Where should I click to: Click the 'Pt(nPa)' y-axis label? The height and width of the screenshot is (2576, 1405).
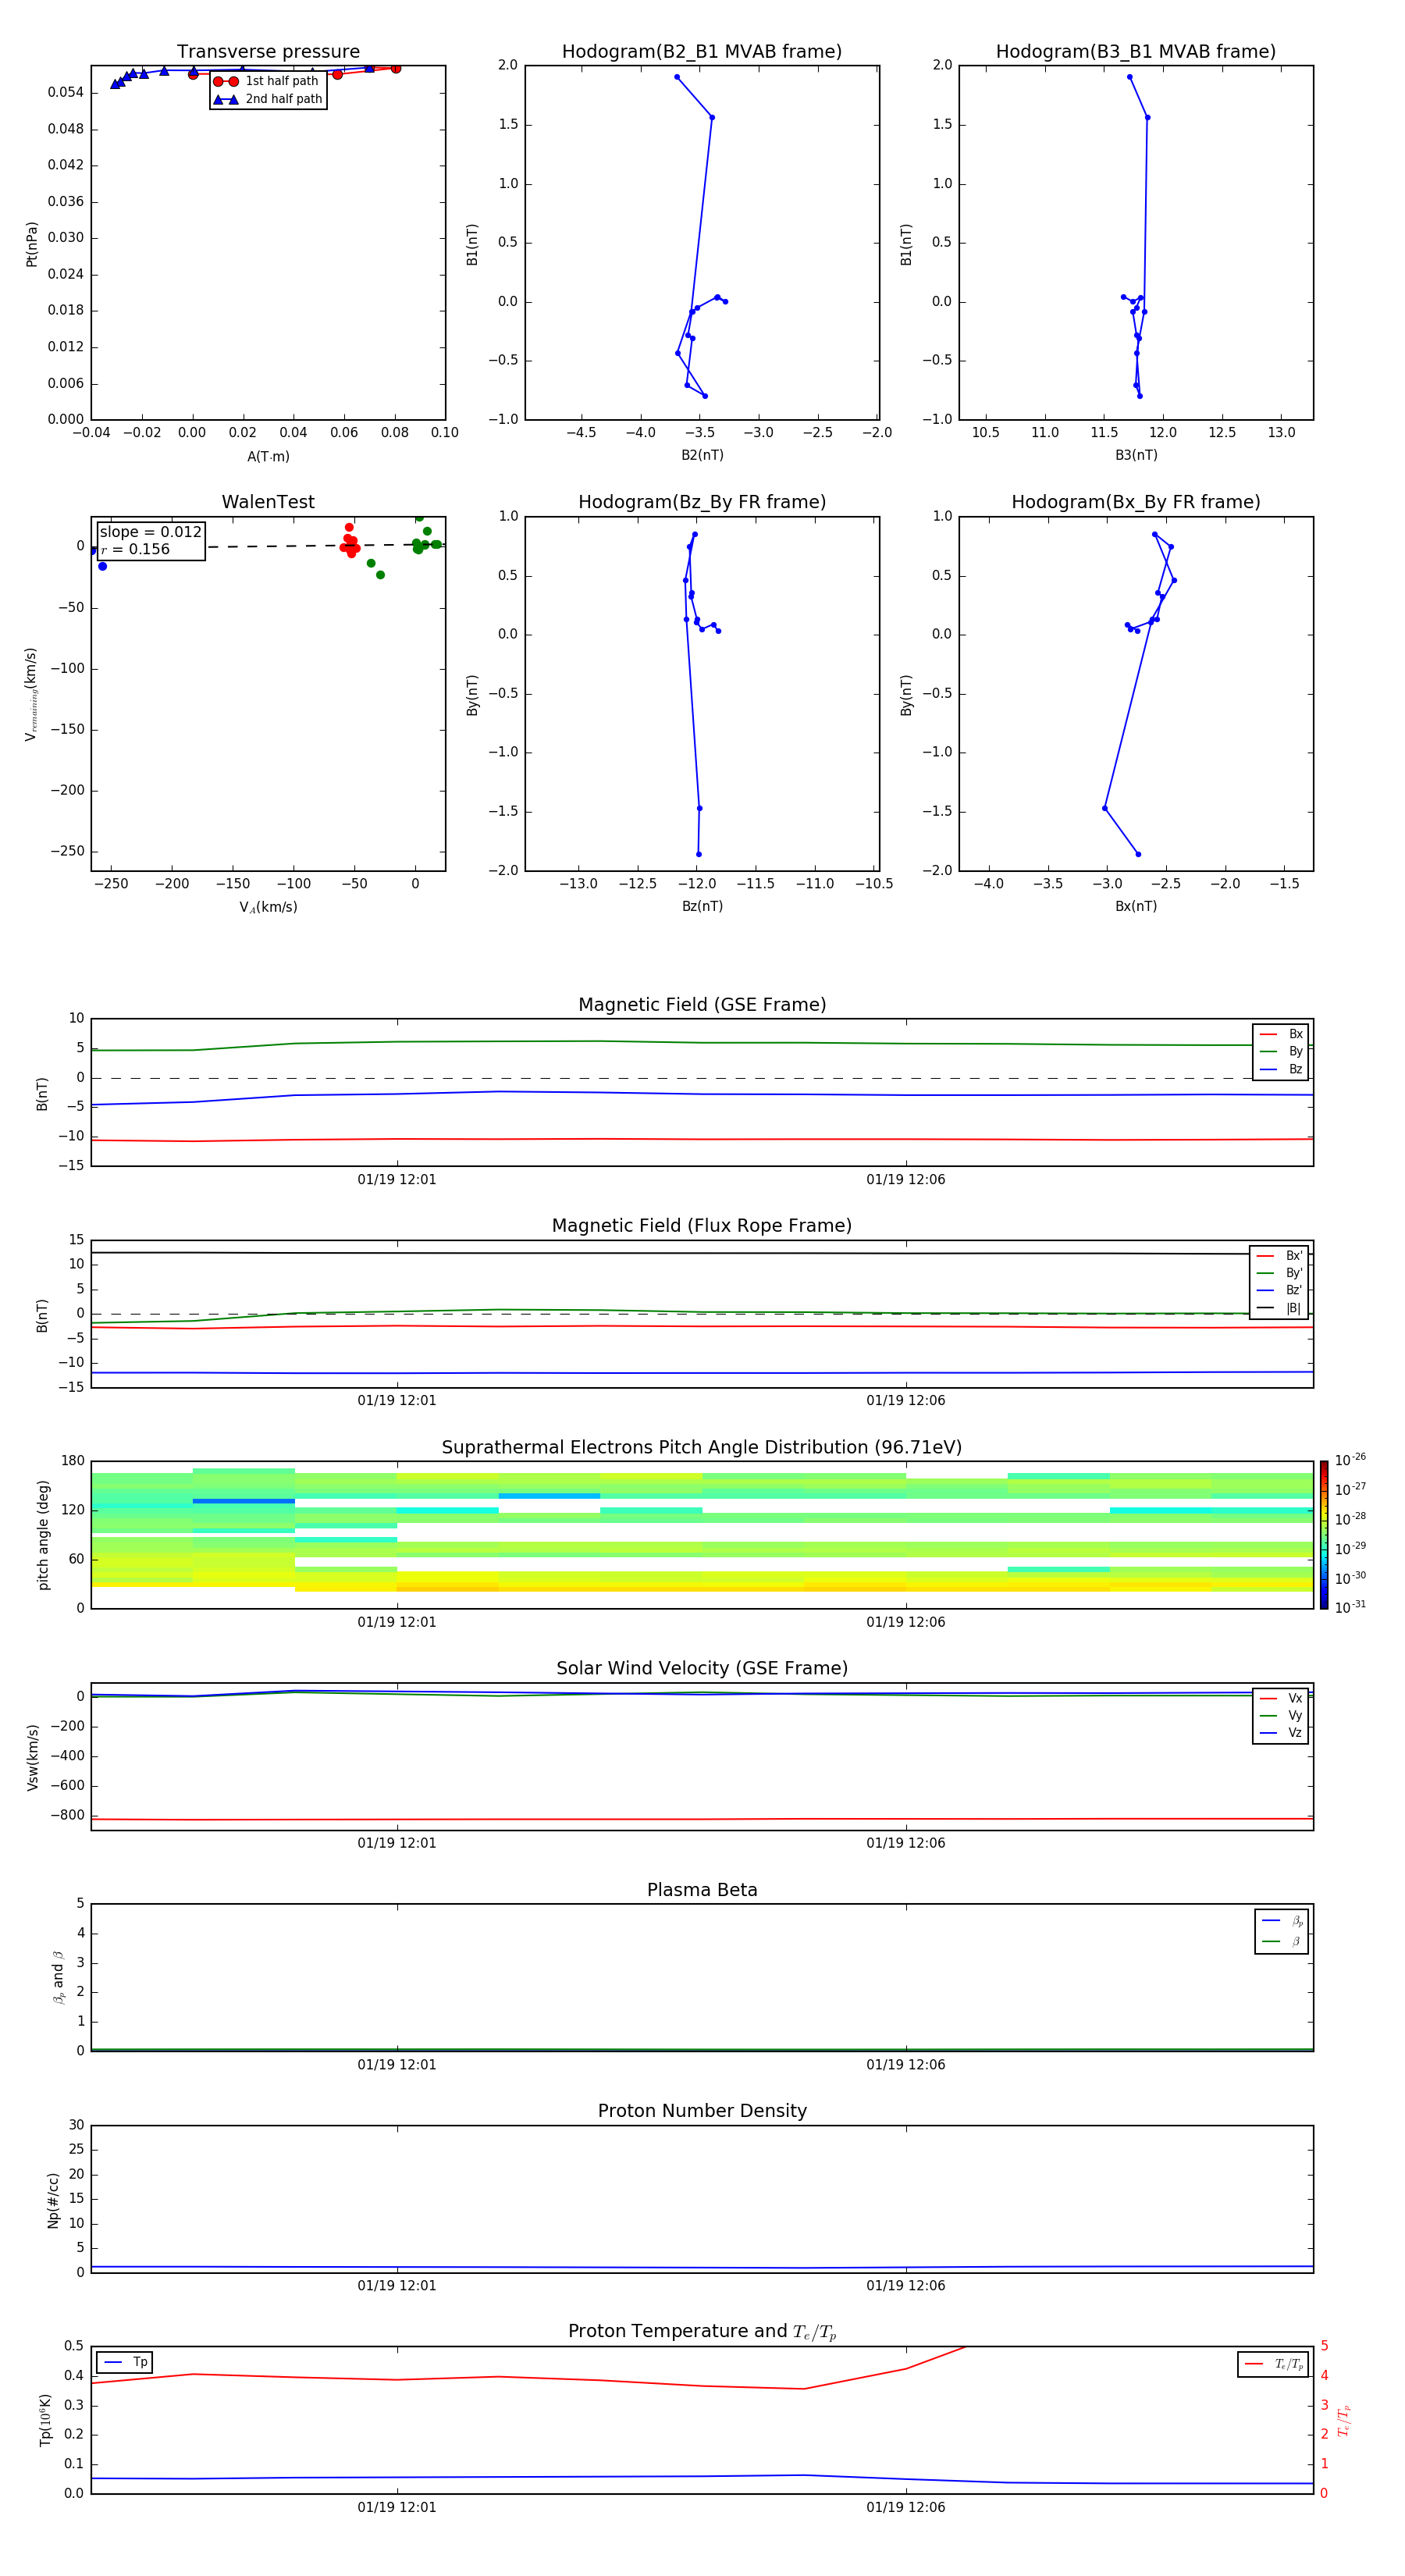pyautogui.click(x=32, y=244)
